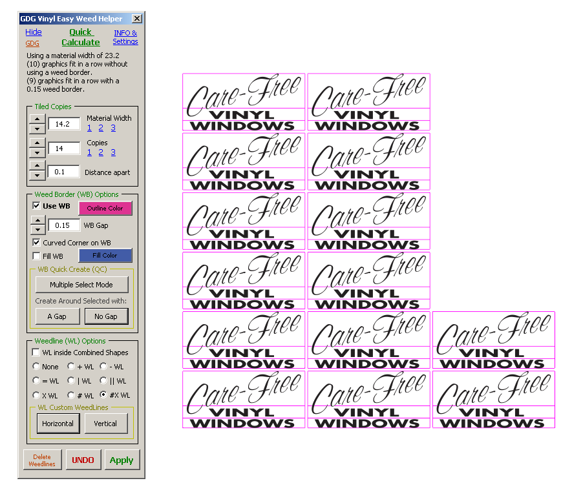
Task: Click the Copies input field
Action: 64,149
